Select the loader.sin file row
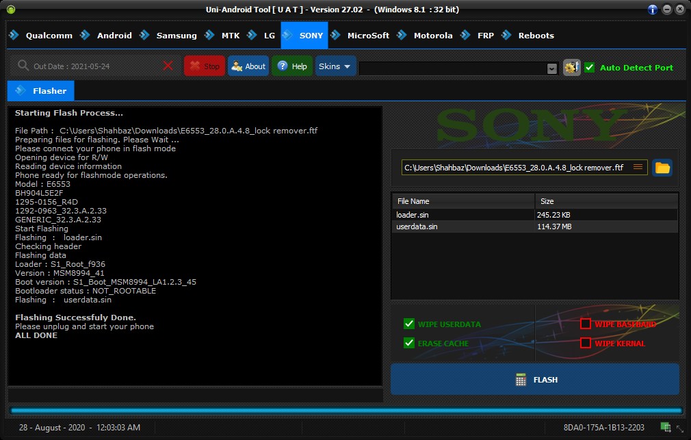This screenshot has width=691, height=440. click(x=535, y=215)
